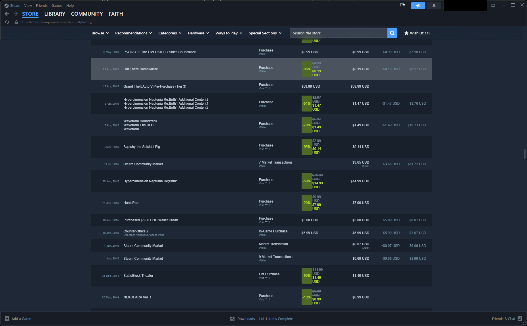Click Operation Vanguard Access Pass subtitle
Viewport: 527px width, 326px height.
pos(144,235)
